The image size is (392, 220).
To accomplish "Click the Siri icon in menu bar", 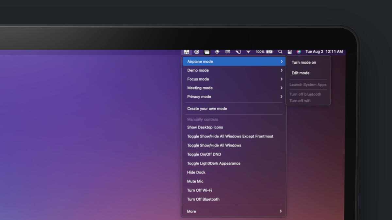I will click(x=299, y=52).
